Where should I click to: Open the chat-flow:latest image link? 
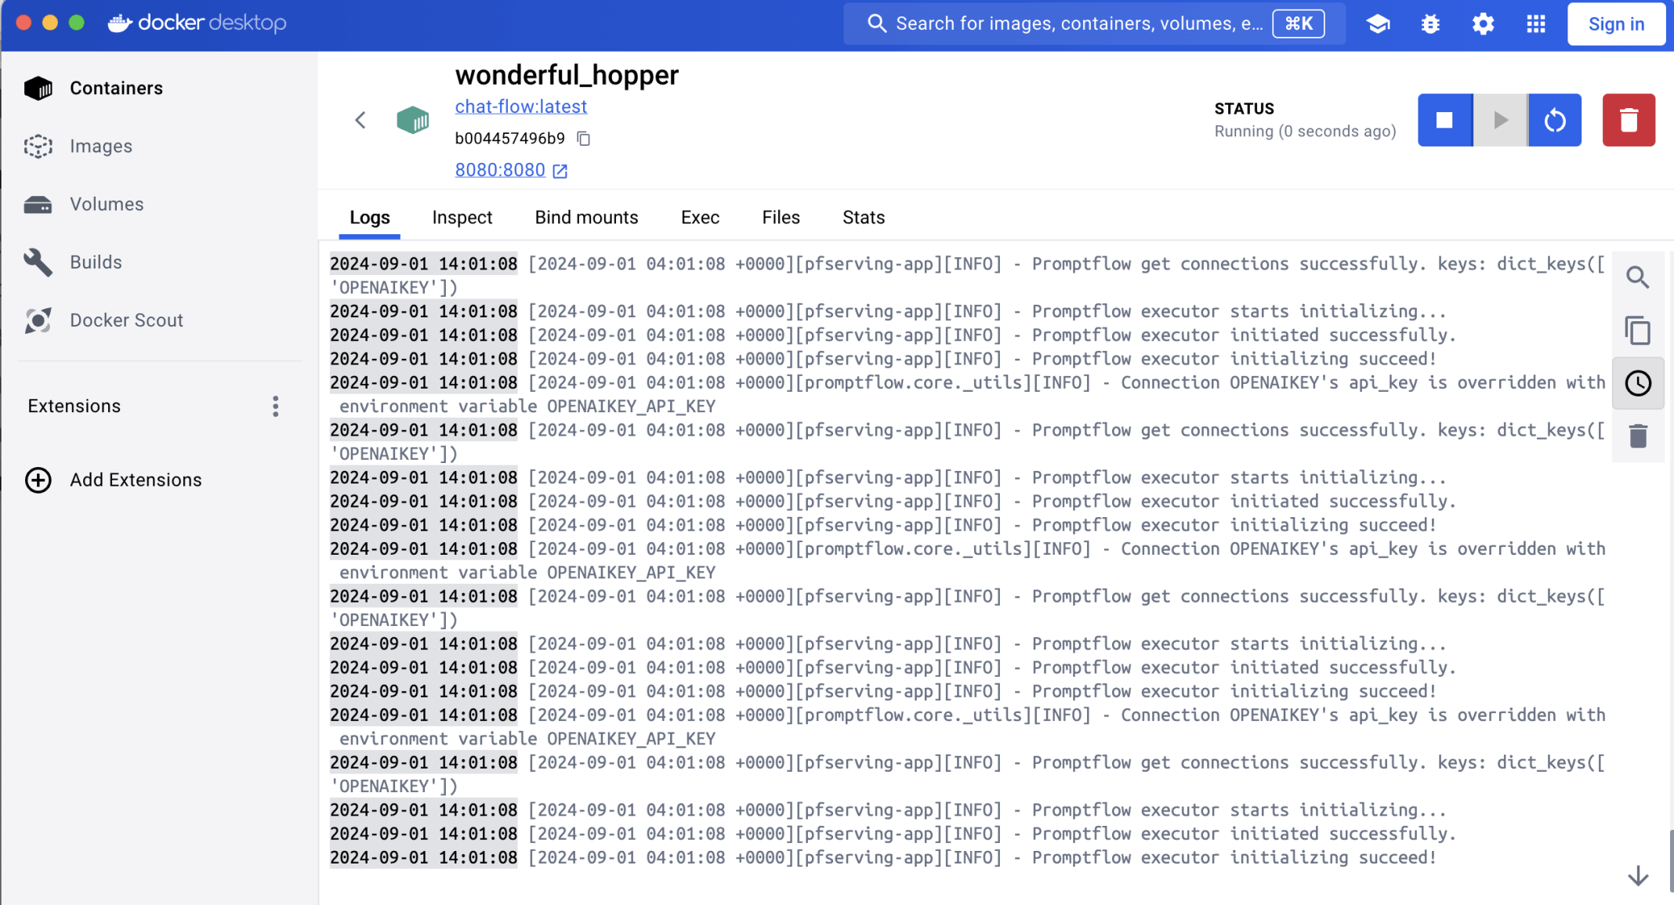pos(520,107)
